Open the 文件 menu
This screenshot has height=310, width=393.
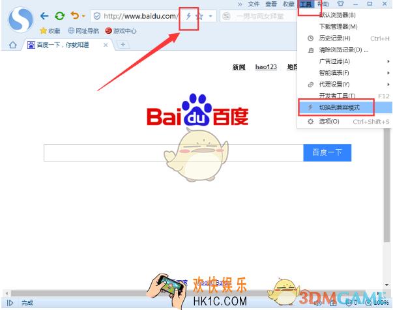[x=254, y=4]
